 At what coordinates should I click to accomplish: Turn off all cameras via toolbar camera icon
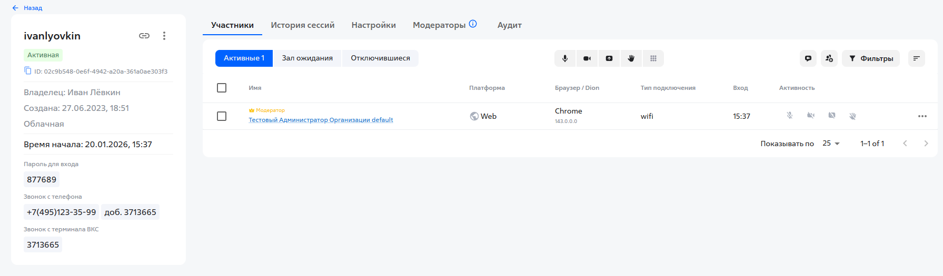coord(587,58)
